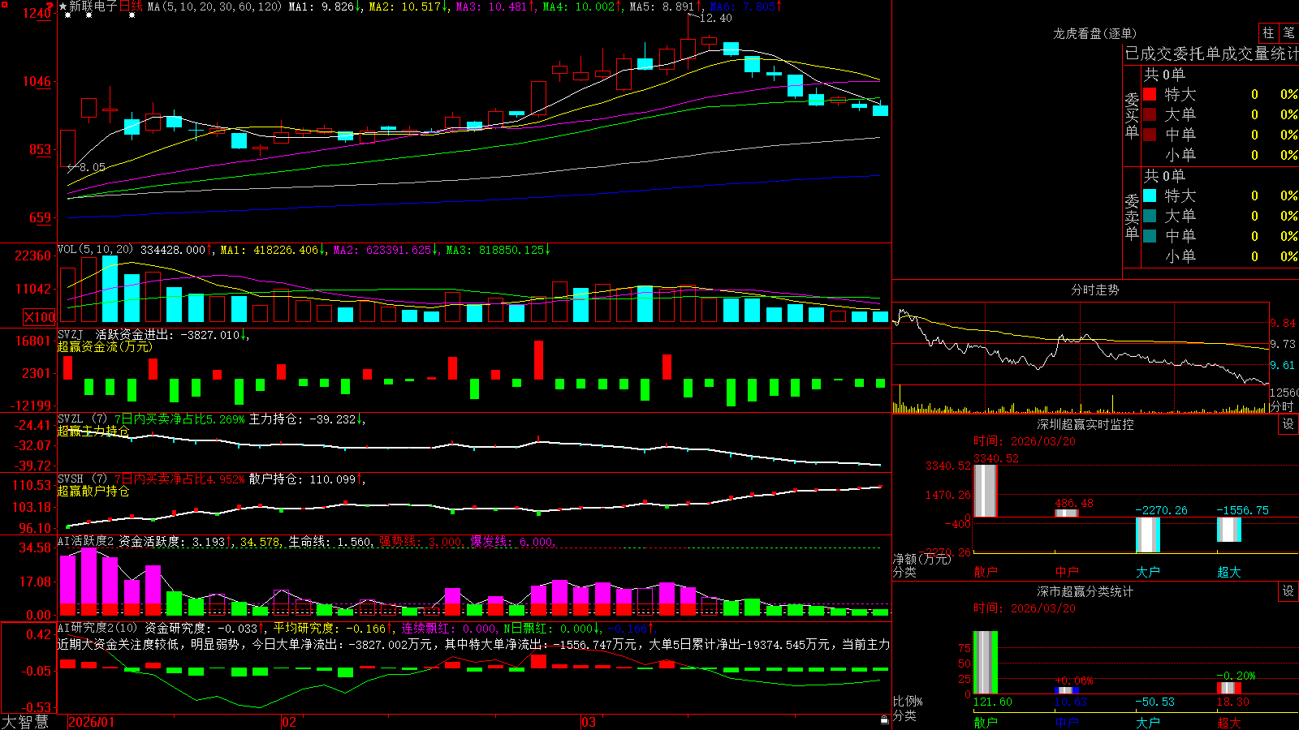
Task: Click the first white info marker under 新联电子
Action: pyautogui.click(x=67, y=15)
